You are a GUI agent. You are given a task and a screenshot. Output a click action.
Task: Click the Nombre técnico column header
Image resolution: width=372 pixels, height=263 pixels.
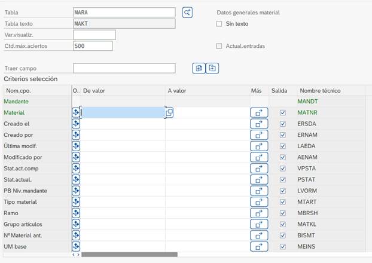[x=331, y=91]
